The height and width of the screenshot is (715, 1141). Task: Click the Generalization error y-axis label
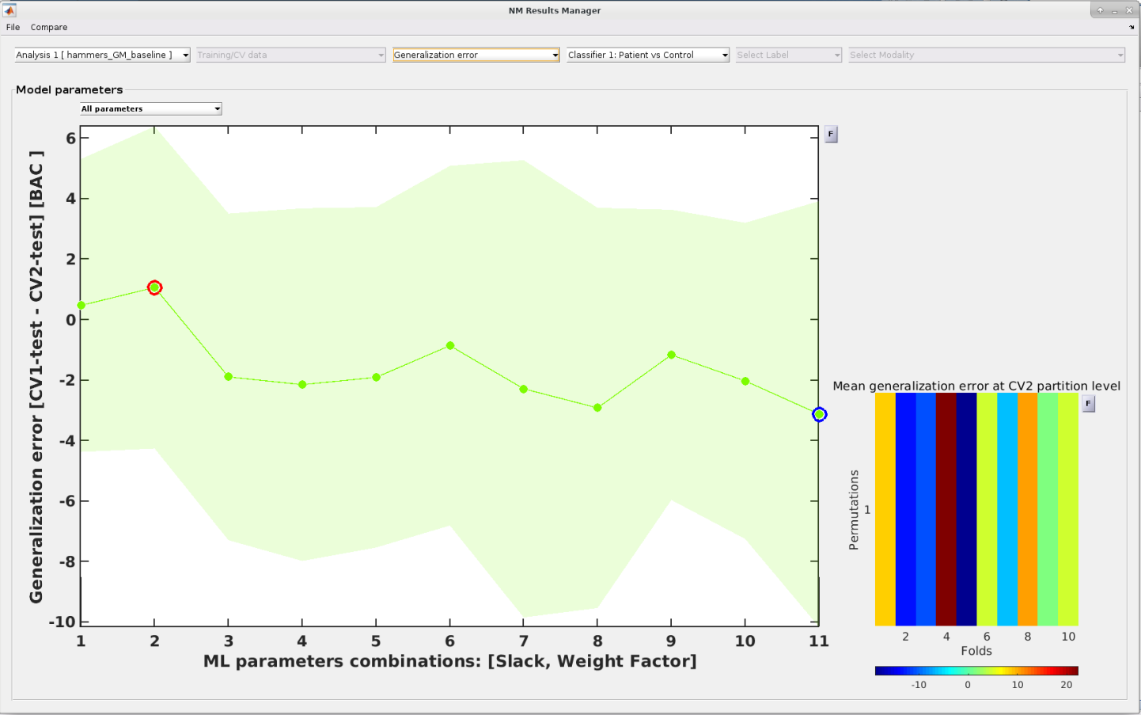(x=36, y=377)
